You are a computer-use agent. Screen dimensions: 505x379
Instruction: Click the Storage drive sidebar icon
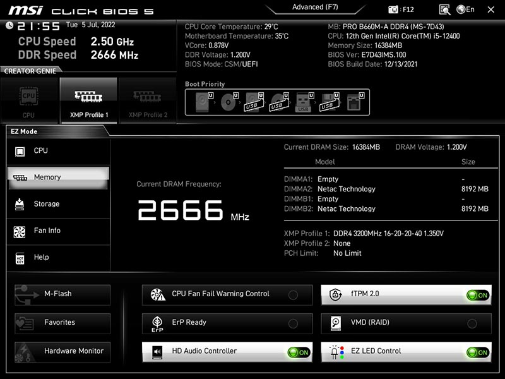pos(20,204)
